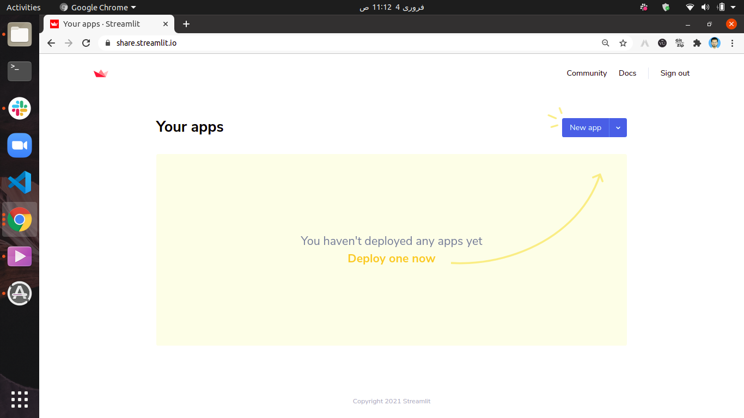Screen dimensions: 744x418
Task: Click the Streamlit logo
Action: click(101, 73)
